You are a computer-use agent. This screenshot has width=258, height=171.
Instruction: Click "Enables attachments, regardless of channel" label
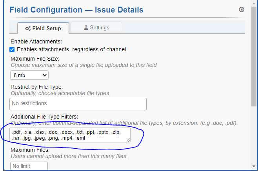(x=71, y=49)
